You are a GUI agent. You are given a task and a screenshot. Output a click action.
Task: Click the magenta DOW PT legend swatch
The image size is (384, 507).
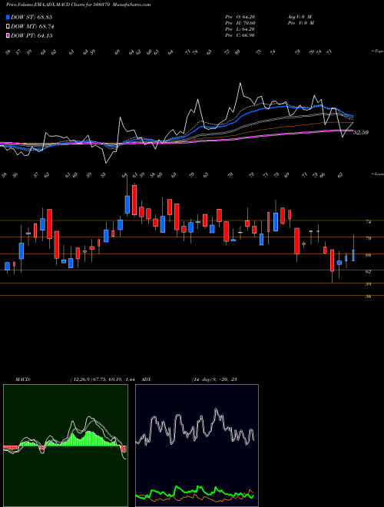pos(8,36)
